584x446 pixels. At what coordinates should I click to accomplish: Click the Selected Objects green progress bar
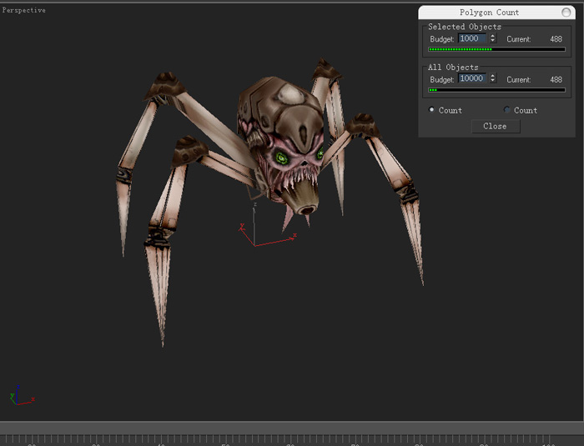tap(497, 49)
